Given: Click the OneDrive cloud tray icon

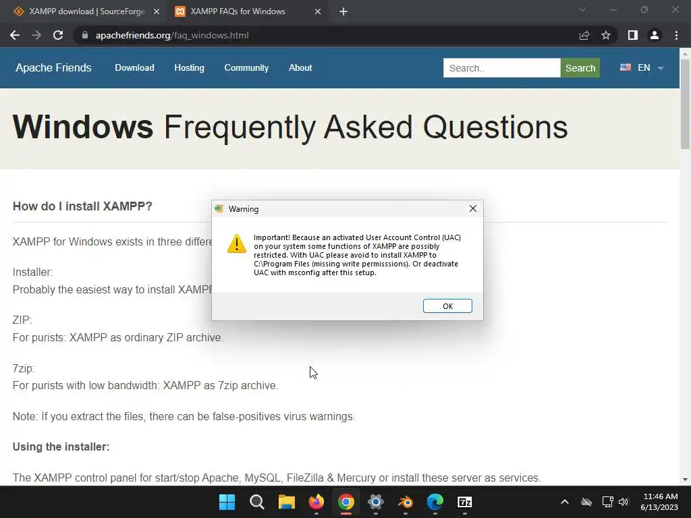Looking at the screenshot, I should (x=586, y=502).
